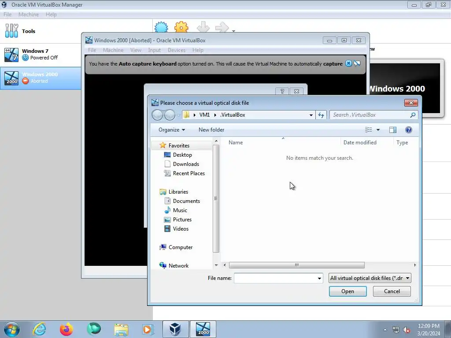Click horizontal scrollbar right arrow
This screenshot has width=451, height=338.
tap(415, 265)
